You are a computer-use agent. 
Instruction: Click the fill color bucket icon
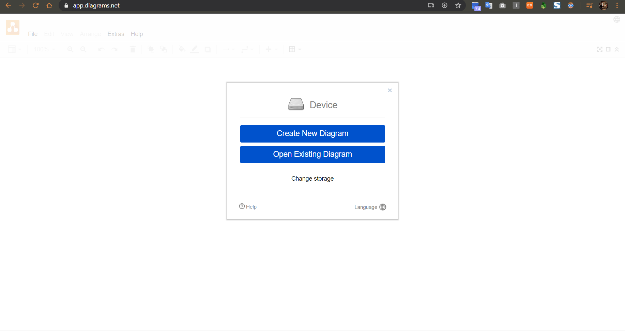click(182, 49)
